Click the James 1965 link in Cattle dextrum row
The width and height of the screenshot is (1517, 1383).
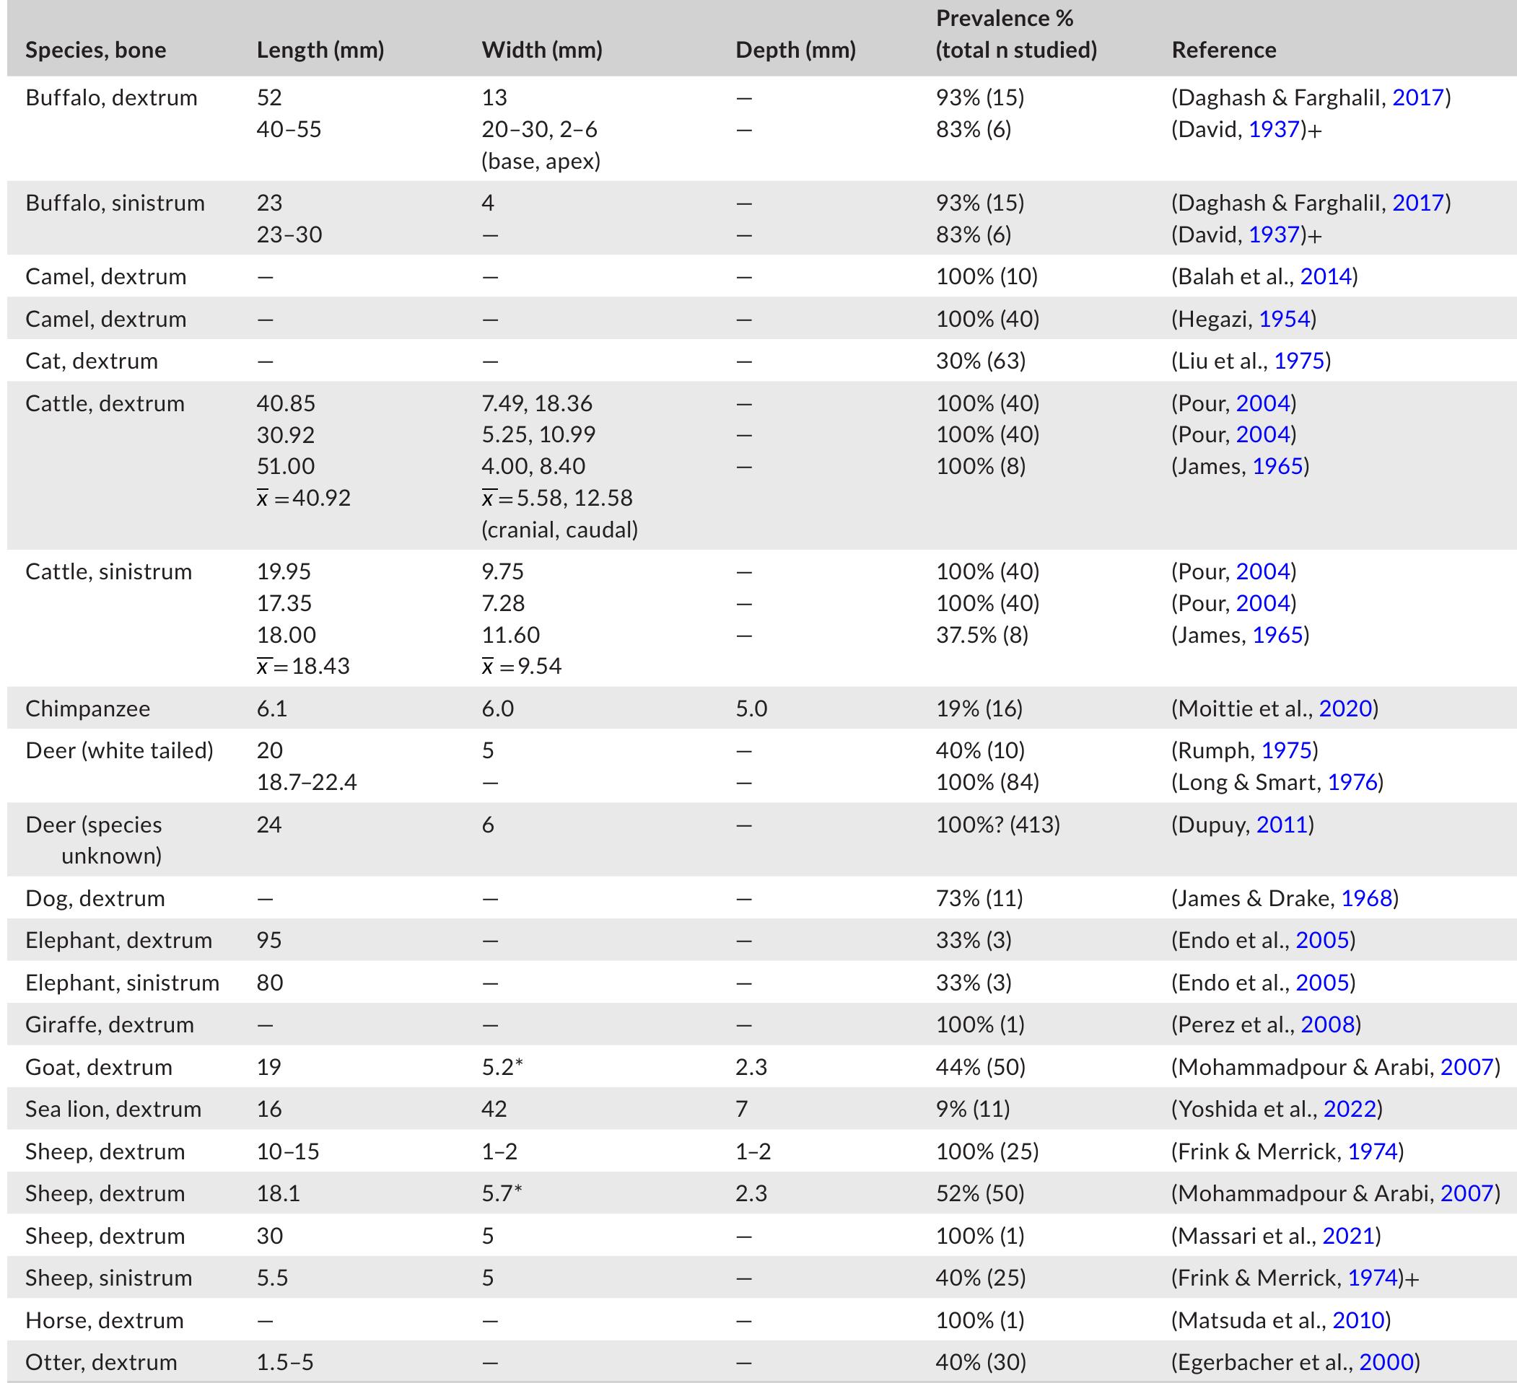tap(1277, 466)
